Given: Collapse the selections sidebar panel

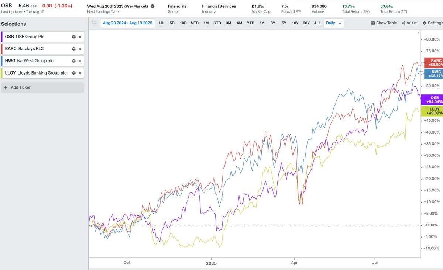Looking at the screenshot, I should click(94, 23).
